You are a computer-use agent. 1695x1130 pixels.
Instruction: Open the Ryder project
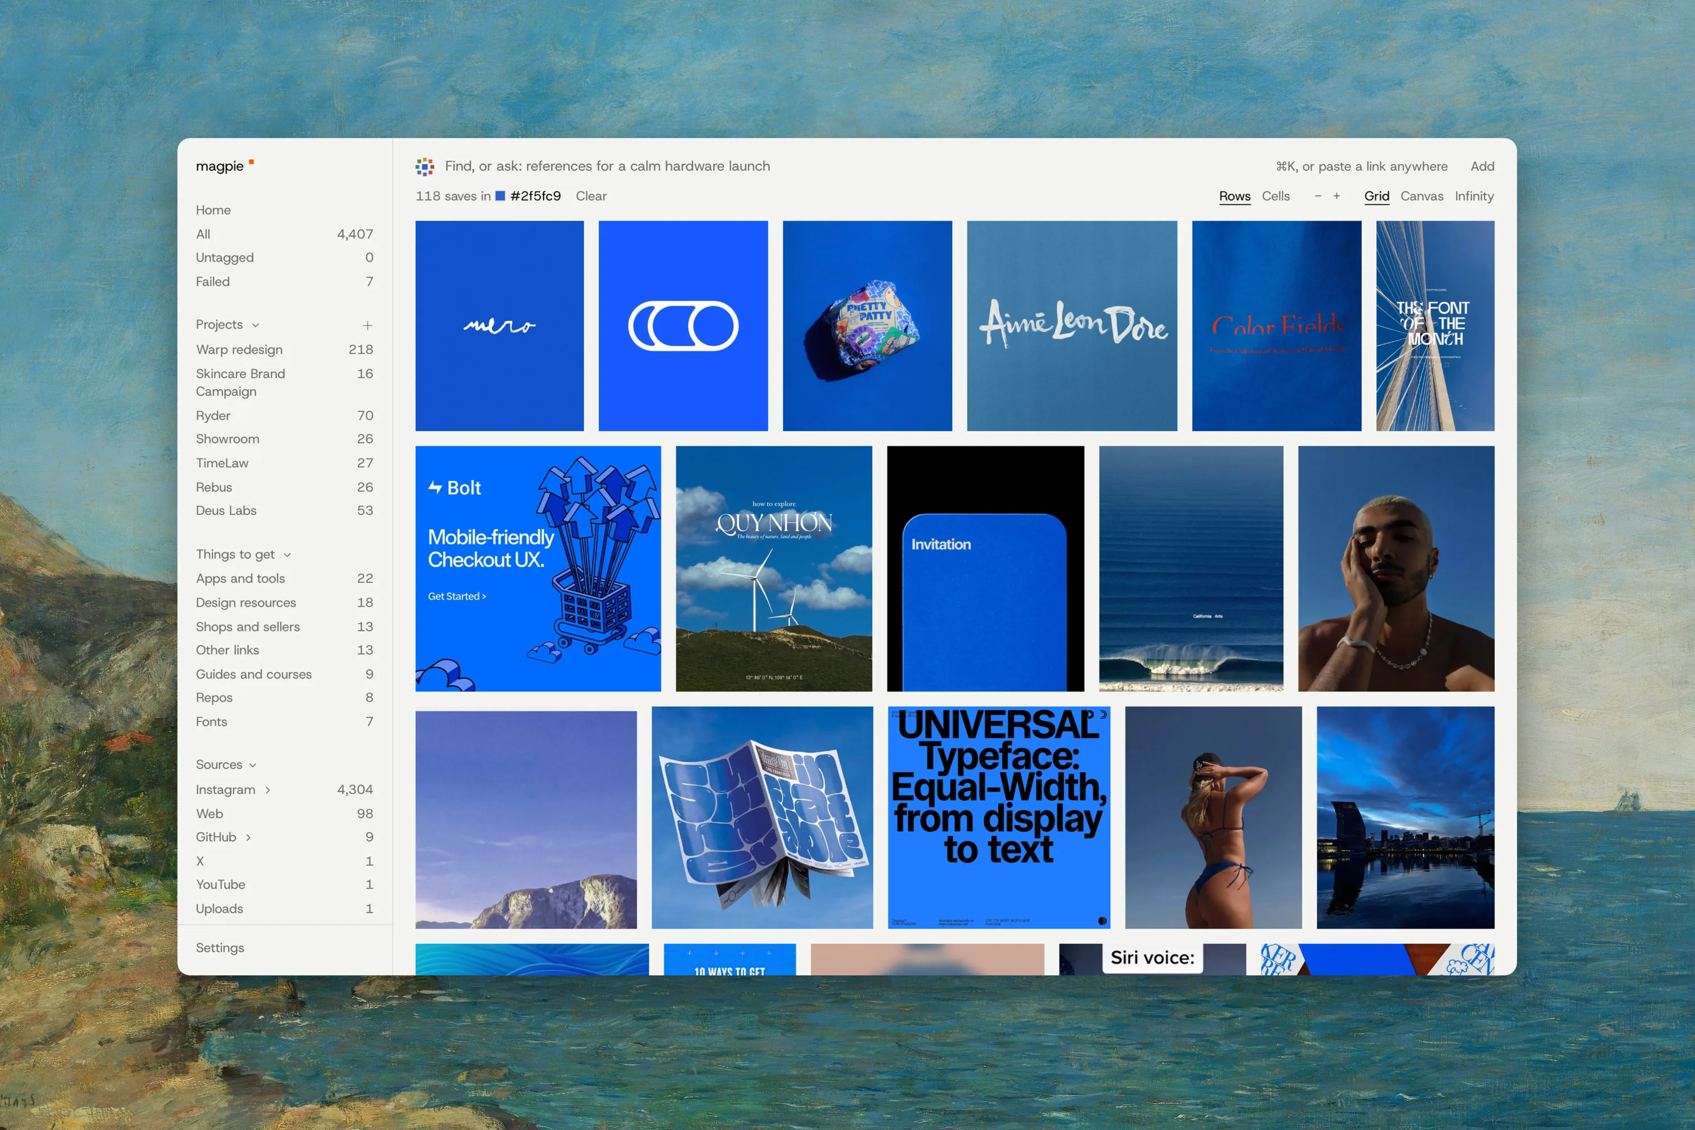[284, 416]
